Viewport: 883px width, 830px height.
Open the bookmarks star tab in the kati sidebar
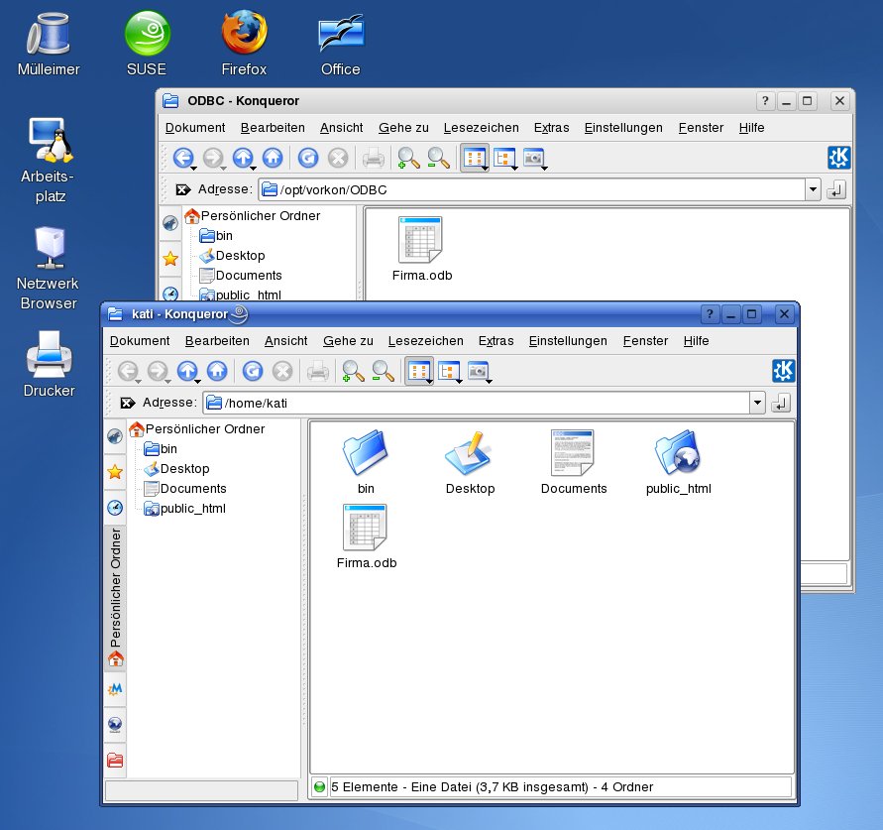(x=115, y=472)
